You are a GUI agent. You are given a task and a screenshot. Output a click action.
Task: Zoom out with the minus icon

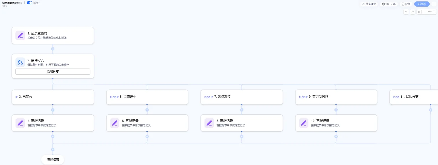click(424, 12)
